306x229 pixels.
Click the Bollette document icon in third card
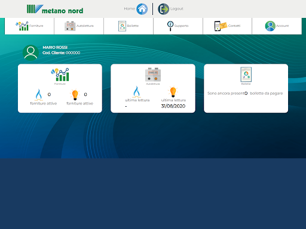coord(246,75)
